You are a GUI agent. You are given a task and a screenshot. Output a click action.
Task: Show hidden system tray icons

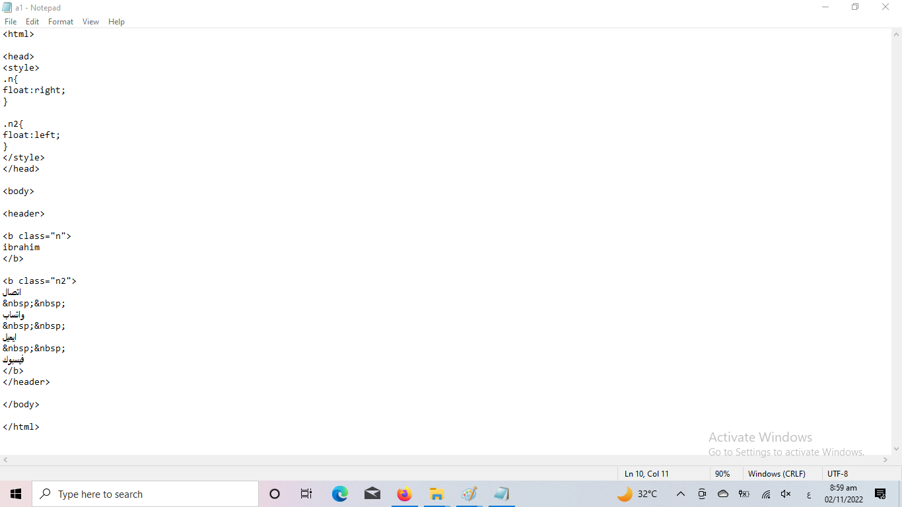click(681, 494)
